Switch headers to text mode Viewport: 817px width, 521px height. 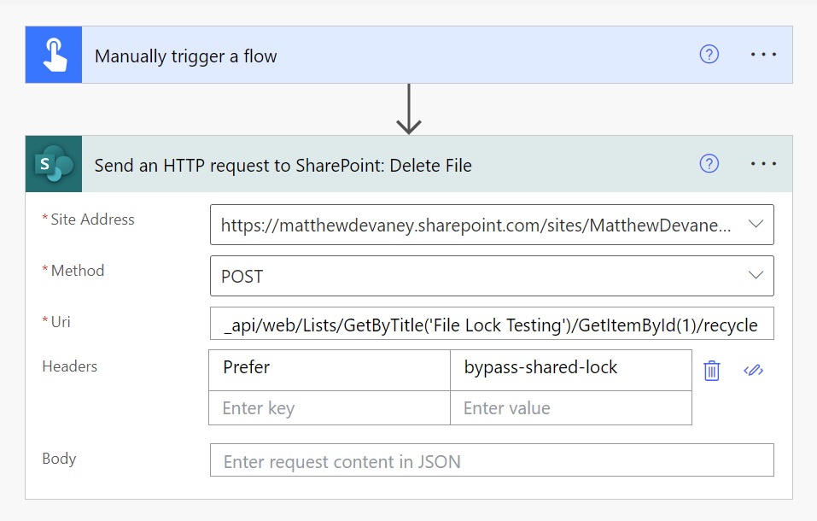[754, 371]
